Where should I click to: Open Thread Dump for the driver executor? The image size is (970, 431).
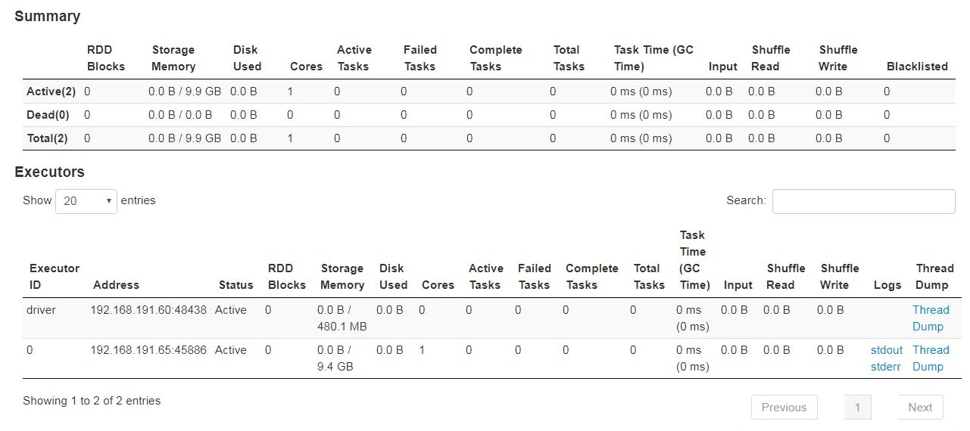point(931,318)
